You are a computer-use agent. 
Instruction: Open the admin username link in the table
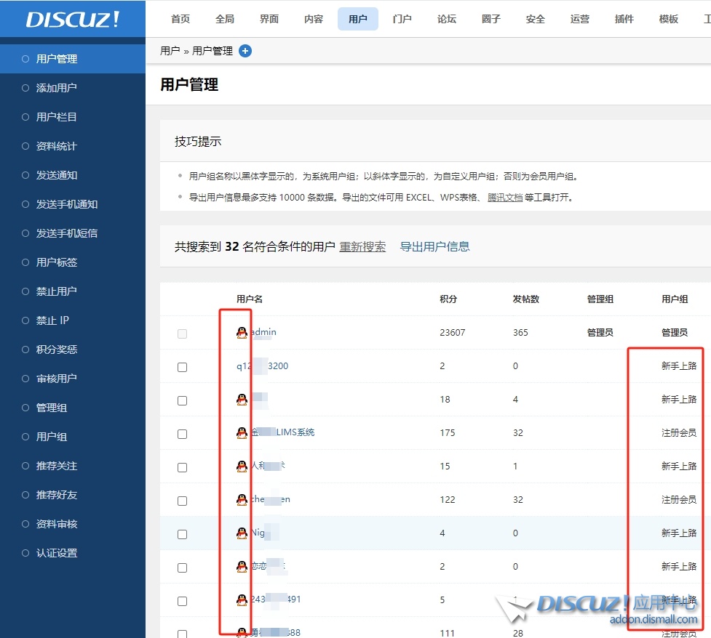point(263,332)
